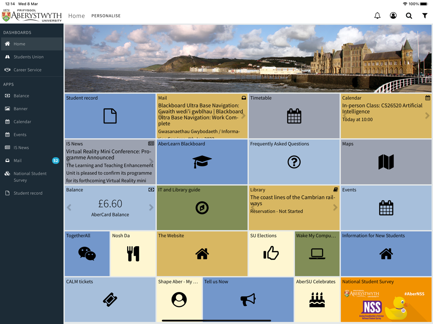Click the Home title in header

(x=77, y=16)
